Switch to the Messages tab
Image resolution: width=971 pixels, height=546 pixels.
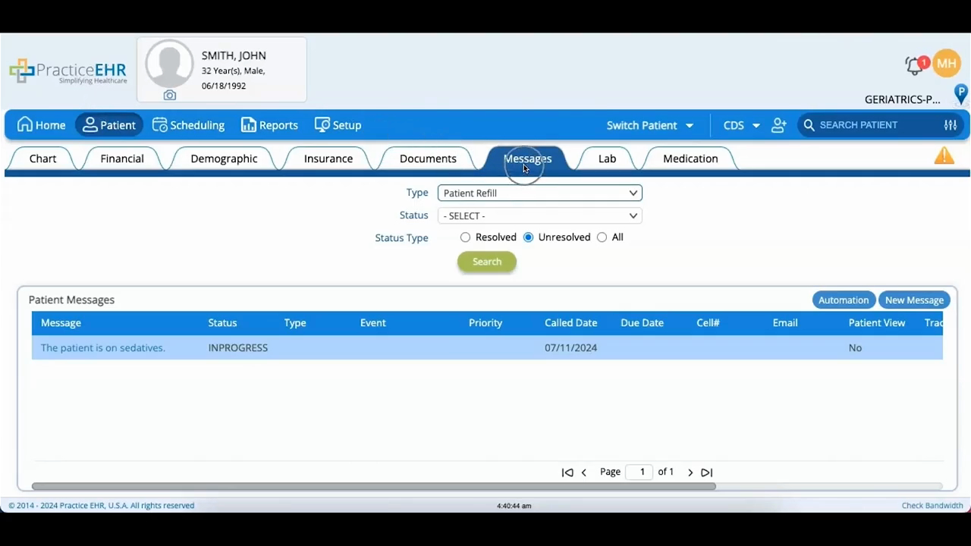[528, 158]
